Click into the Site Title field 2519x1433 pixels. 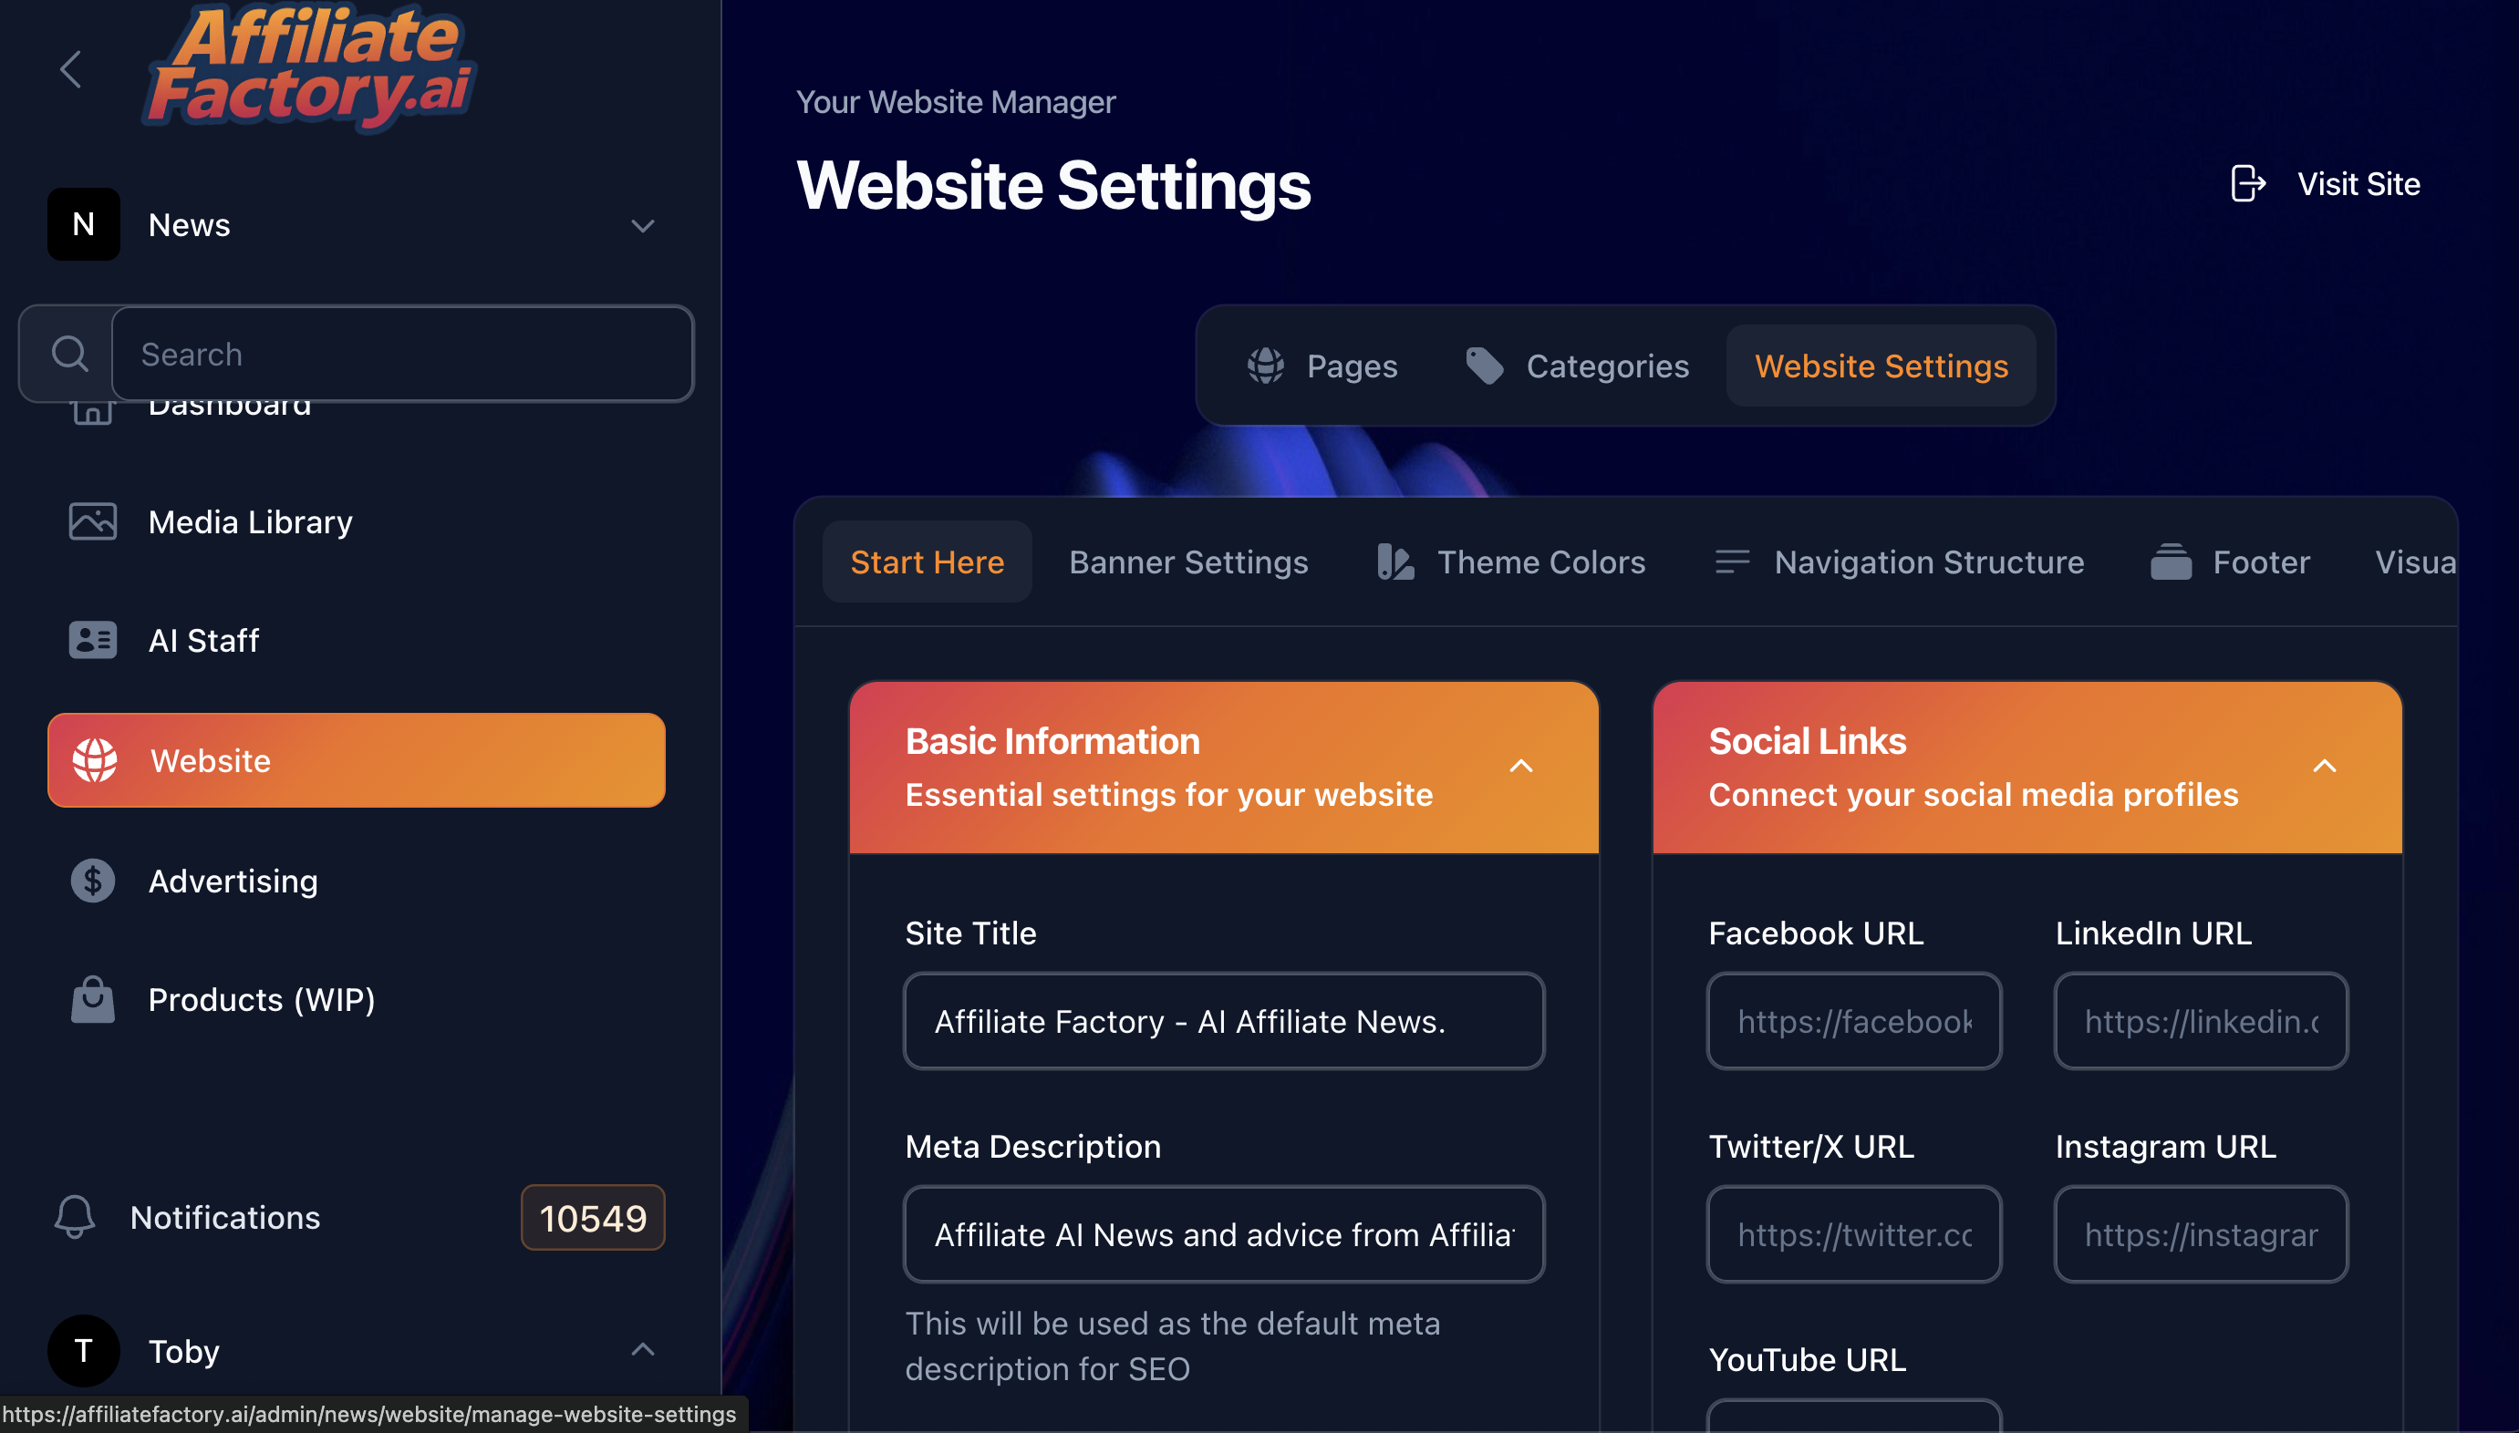click(1224, 1022)
